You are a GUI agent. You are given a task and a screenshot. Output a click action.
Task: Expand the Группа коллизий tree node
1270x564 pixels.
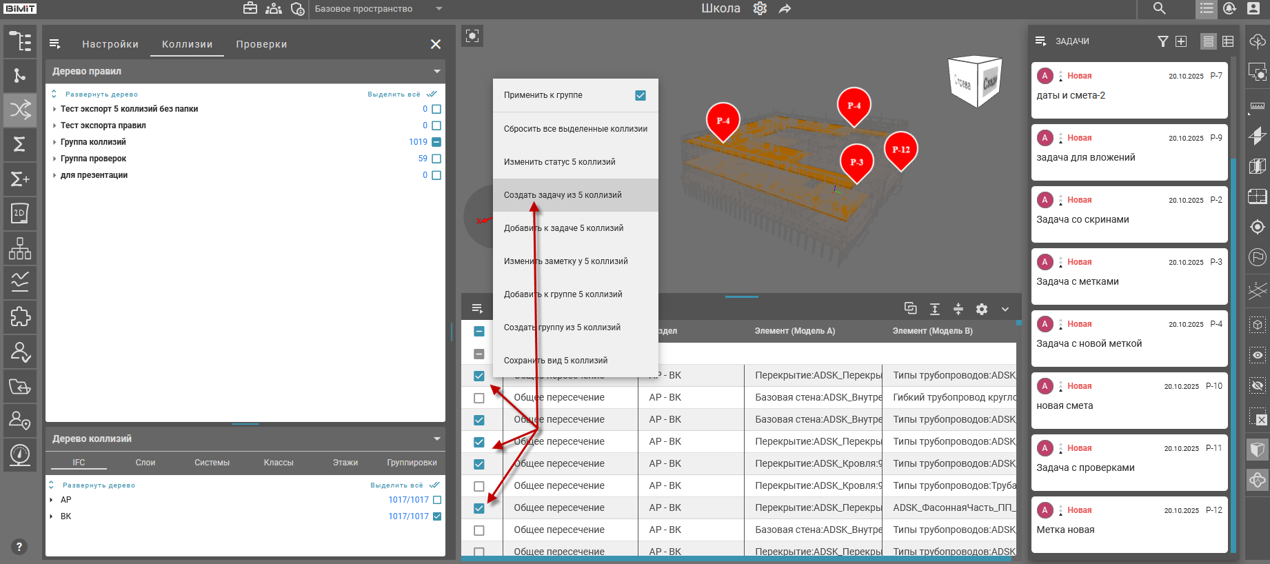[54, 142]
